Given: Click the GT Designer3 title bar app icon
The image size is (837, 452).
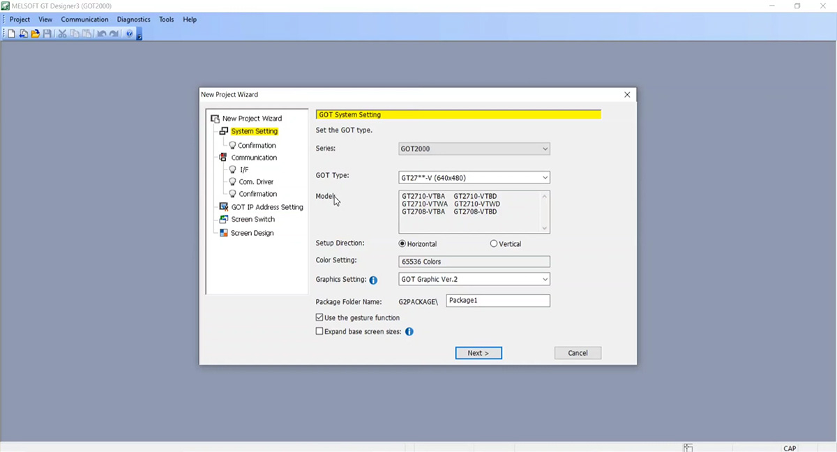Looking at the screenshot, I should [x=6, y=6].
